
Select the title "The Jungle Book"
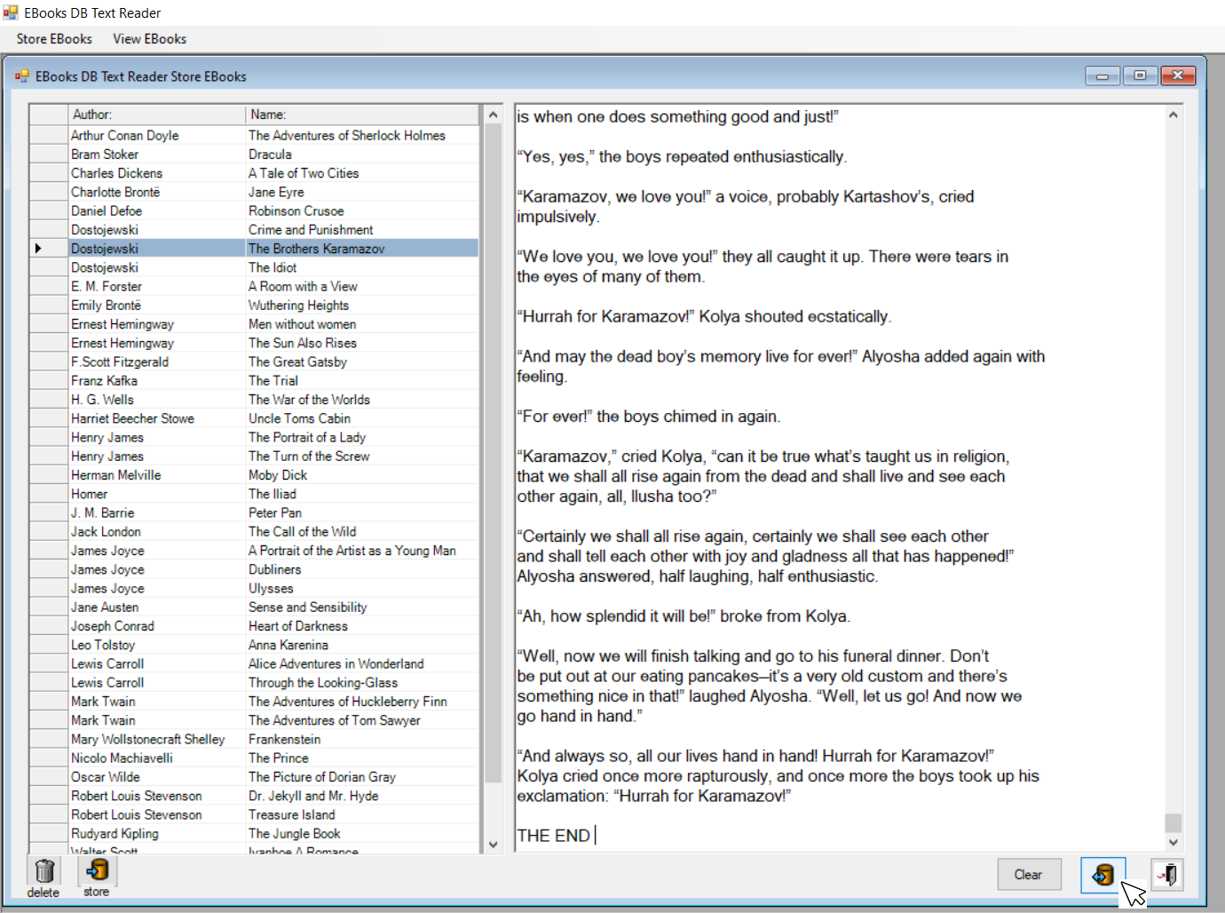(x=363, y=834)
